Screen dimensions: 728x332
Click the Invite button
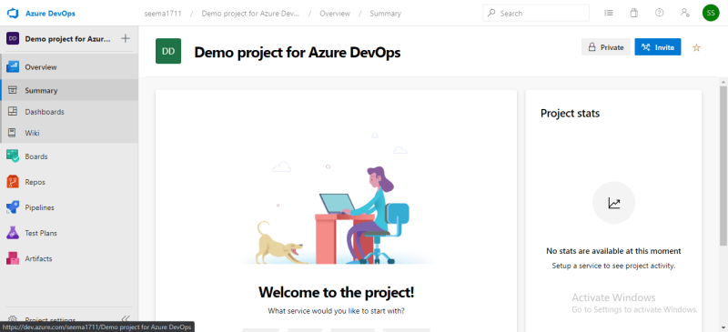point(658,47)
